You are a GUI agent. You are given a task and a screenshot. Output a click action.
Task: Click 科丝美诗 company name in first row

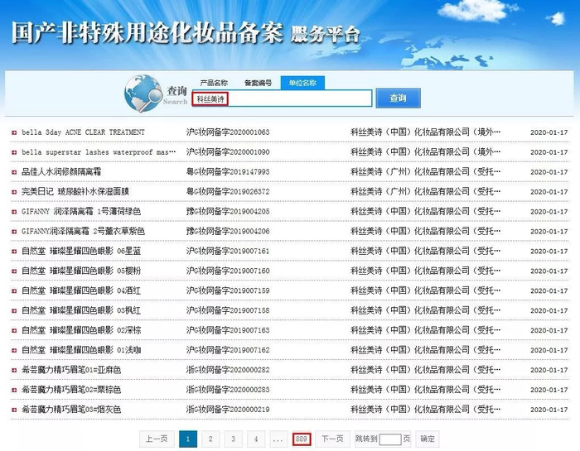click(425, 132)
